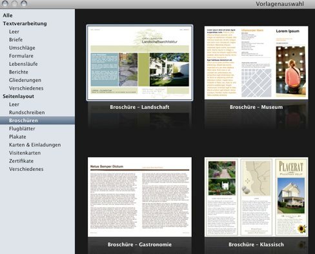The image size is (315, 254).
Task: Open the Rundschreiben category
Action: tap(27, 112)
